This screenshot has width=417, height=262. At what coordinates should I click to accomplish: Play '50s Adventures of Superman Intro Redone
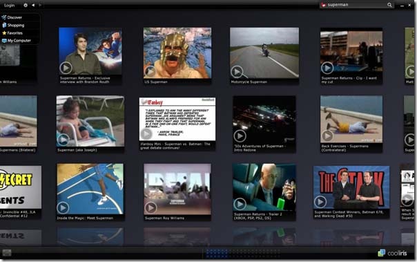coord(240,136)
